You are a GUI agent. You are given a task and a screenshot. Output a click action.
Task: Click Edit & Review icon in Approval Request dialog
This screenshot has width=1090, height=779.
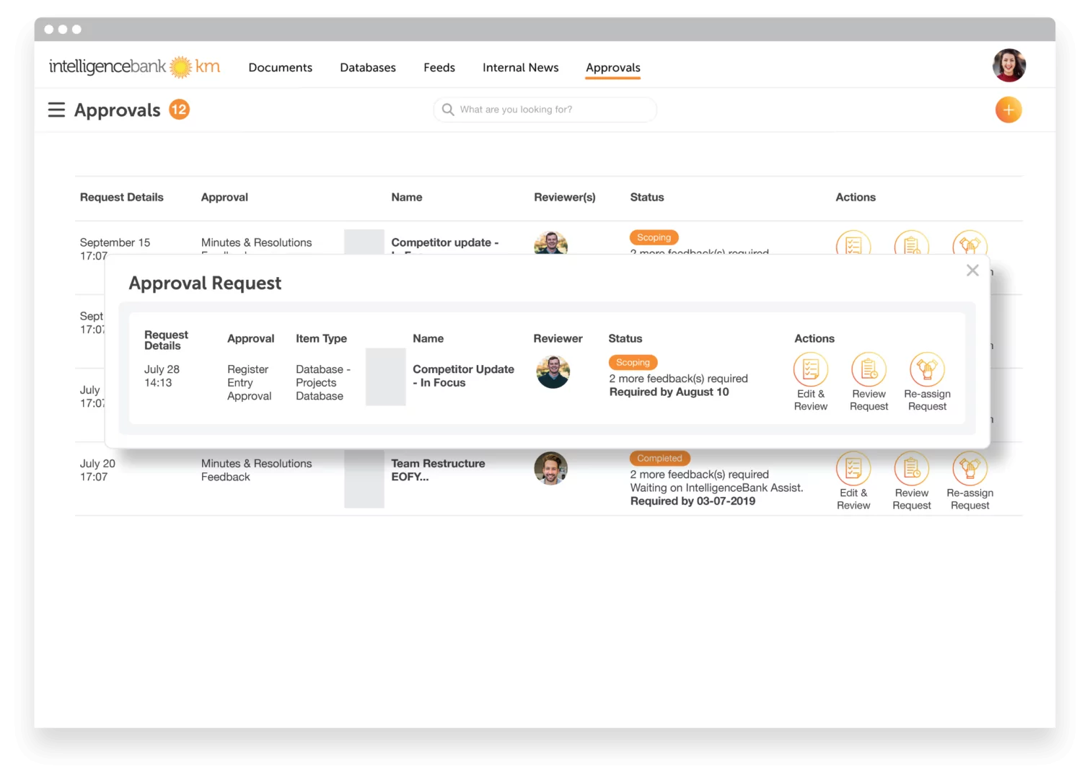[x=811, y=369]
